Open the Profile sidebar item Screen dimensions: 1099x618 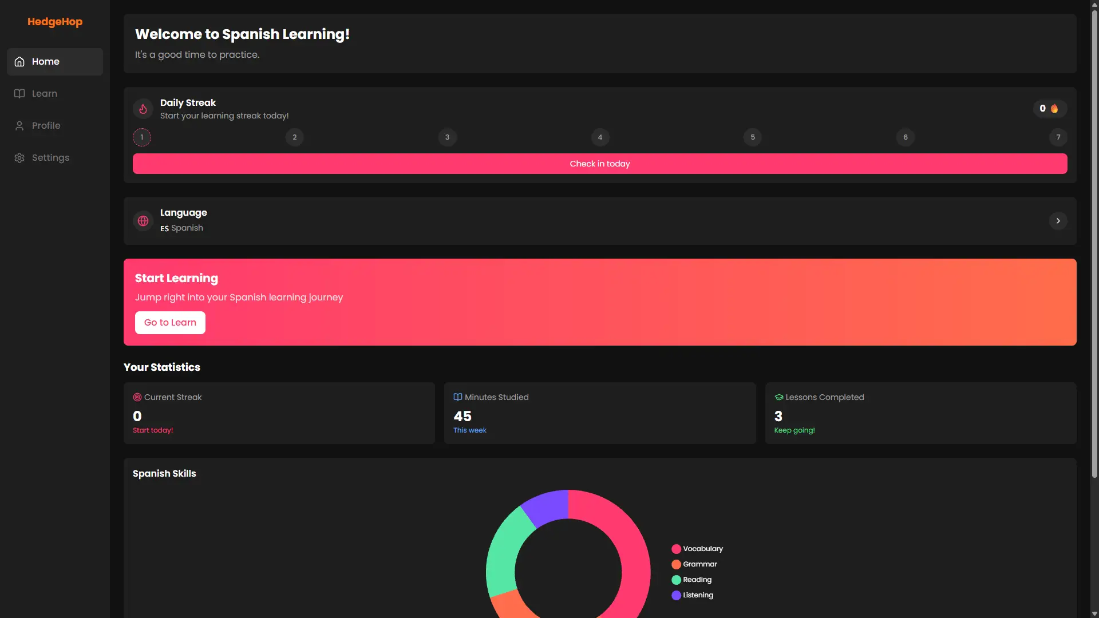click(55, 126)
